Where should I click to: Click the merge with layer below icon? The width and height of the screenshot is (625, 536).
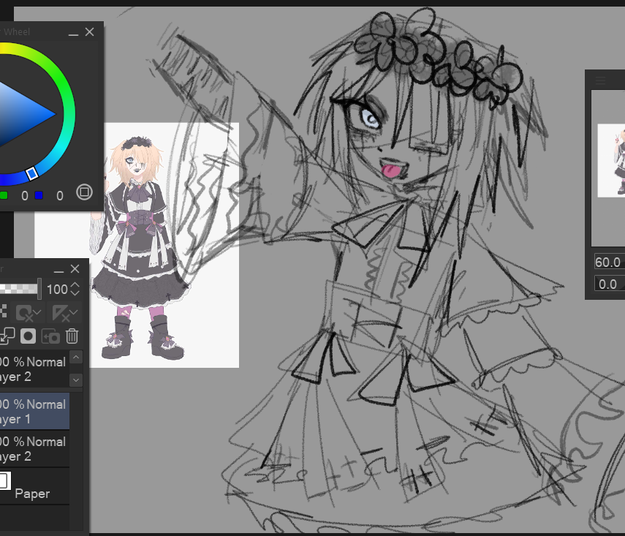click(7, 336)
